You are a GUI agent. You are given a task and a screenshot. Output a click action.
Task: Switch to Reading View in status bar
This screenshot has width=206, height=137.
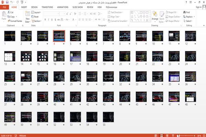[x=167, y=136]
